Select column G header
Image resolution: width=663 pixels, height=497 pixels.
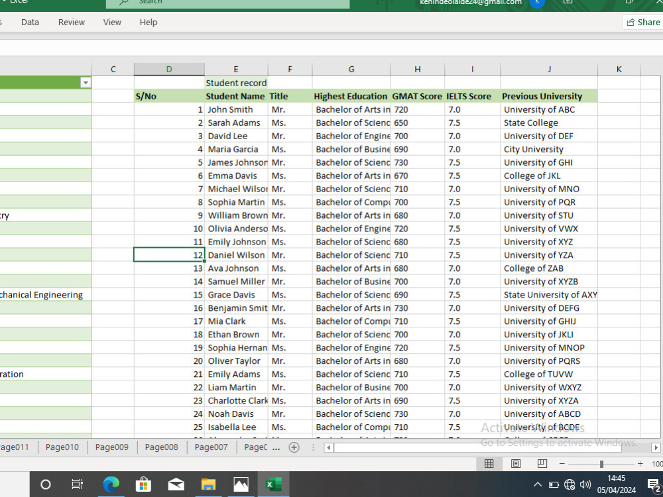click(351, 70)
